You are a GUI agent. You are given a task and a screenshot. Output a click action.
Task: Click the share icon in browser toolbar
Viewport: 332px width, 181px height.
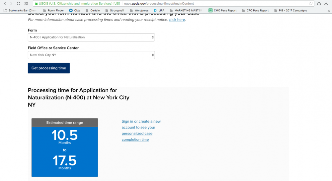(x=319, y=4)
